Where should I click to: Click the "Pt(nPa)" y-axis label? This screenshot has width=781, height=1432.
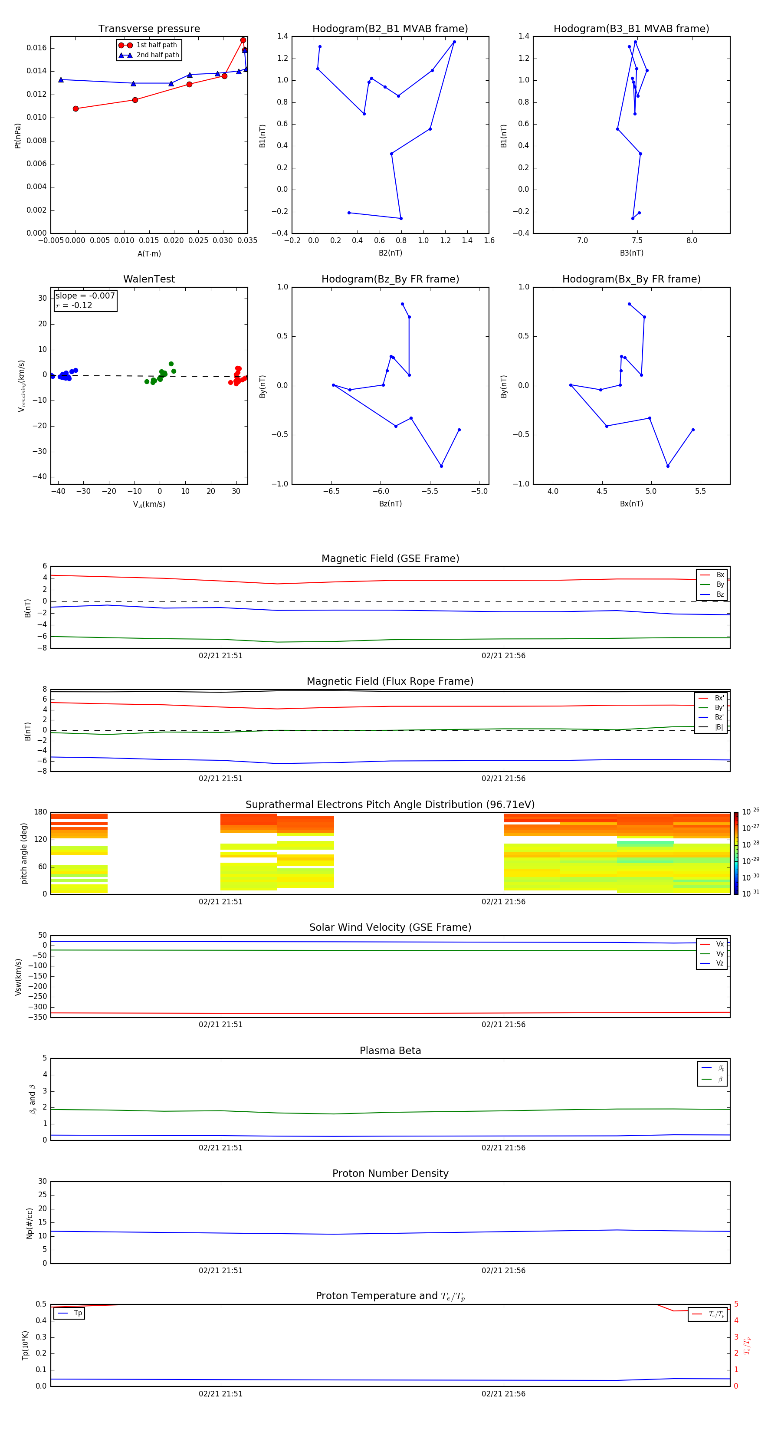coord(18,135)
